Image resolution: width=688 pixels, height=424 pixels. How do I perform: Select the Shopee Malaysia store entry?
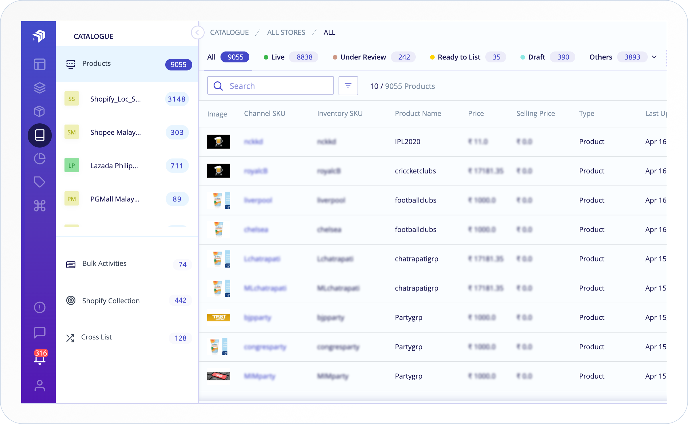pos(115,132)
